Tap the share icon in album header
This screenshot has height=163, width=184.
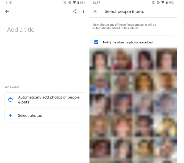point(75,11)
